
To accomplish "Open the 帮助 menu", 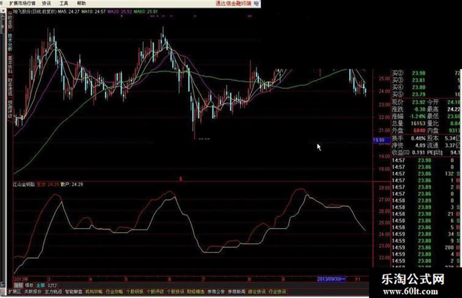I will [81, 3].
